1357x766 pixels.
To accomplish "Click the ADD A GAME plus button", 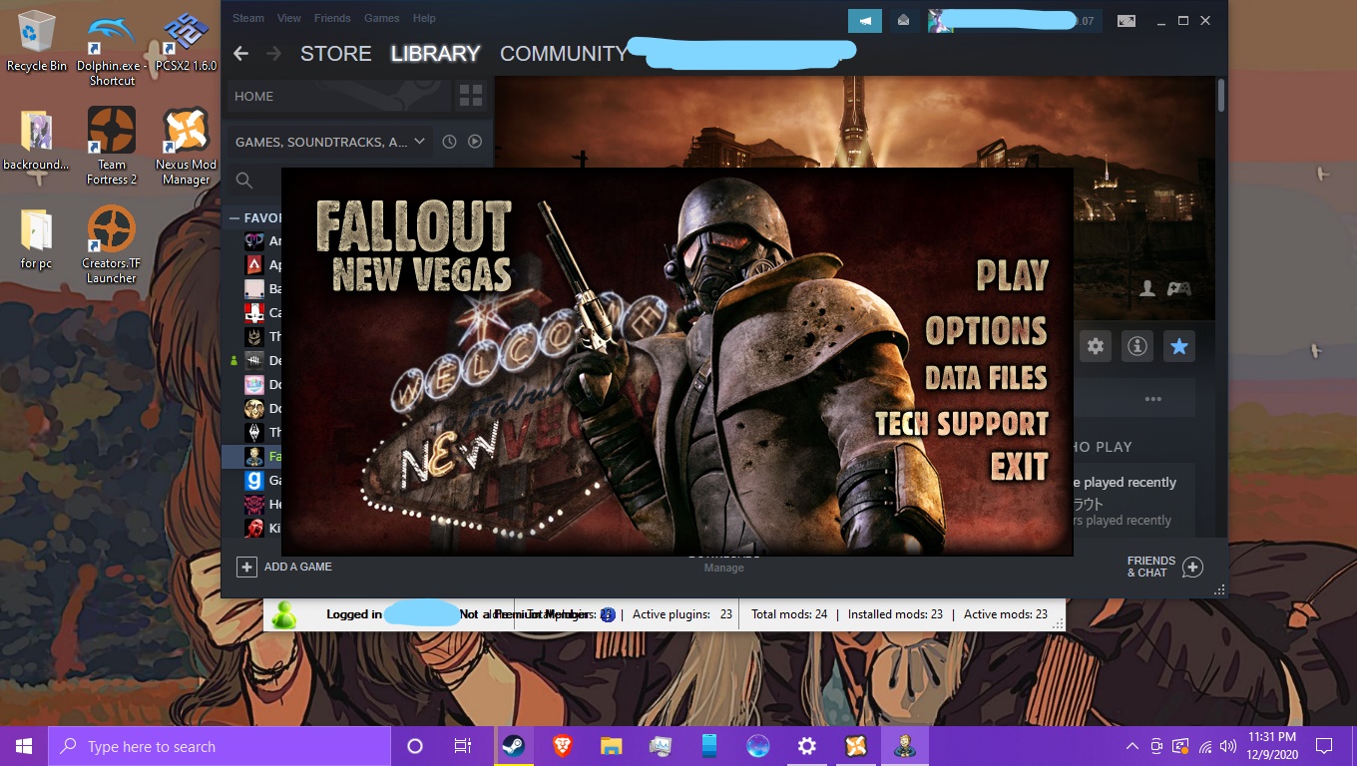I will coord(246,567).
